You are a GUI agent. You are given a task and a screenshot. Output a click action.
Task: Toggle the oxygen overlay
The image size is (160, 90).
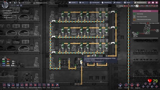(125, 6)
